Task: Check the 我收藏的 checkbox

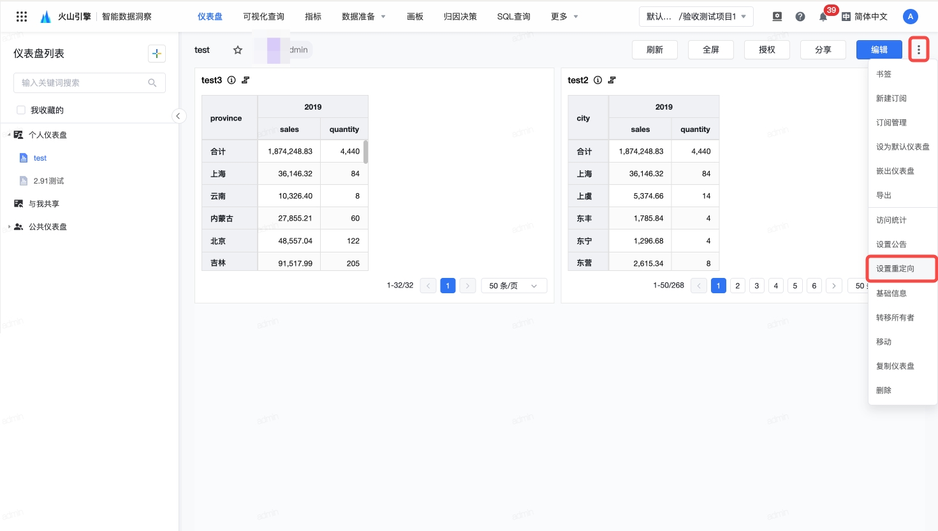Action: tap(21, 110)
